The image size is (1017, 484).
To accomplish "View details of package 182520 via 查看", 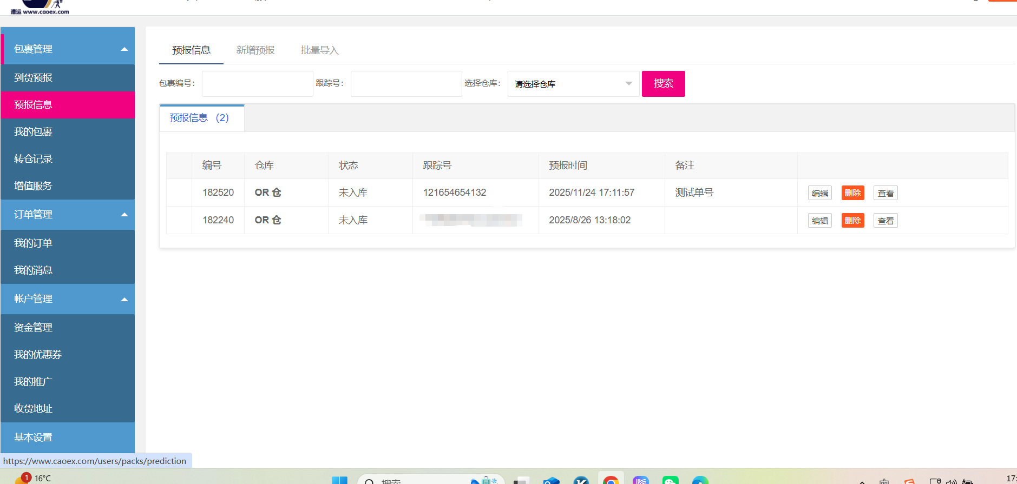I will [x=885, y=193].
